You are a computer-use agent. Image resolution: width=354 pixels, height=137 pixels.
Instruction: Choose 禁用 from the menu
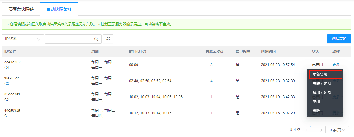pos(325,102)
